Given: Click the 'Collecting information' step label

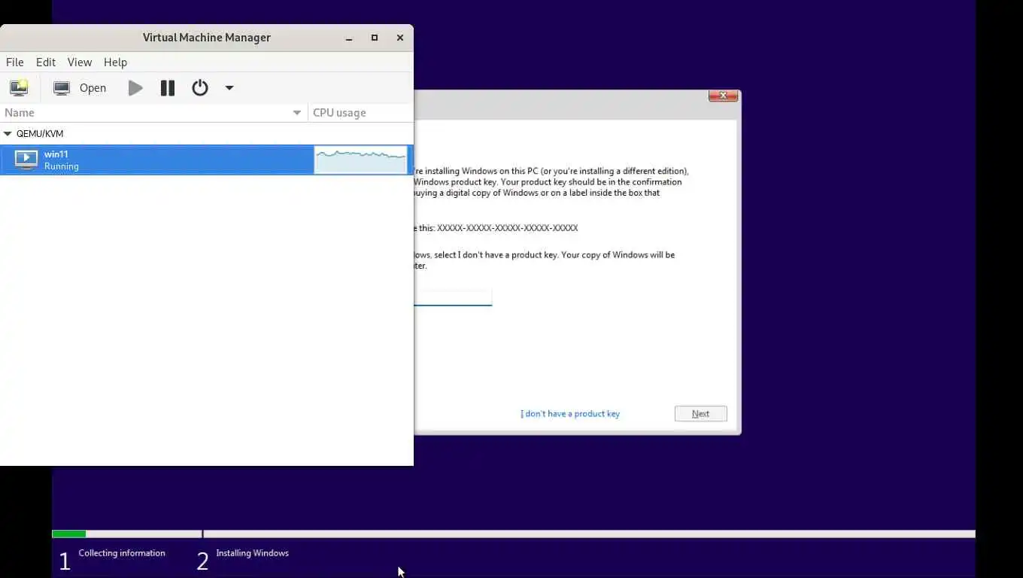Looking at the screenshot, I should (x=122, y=553).
